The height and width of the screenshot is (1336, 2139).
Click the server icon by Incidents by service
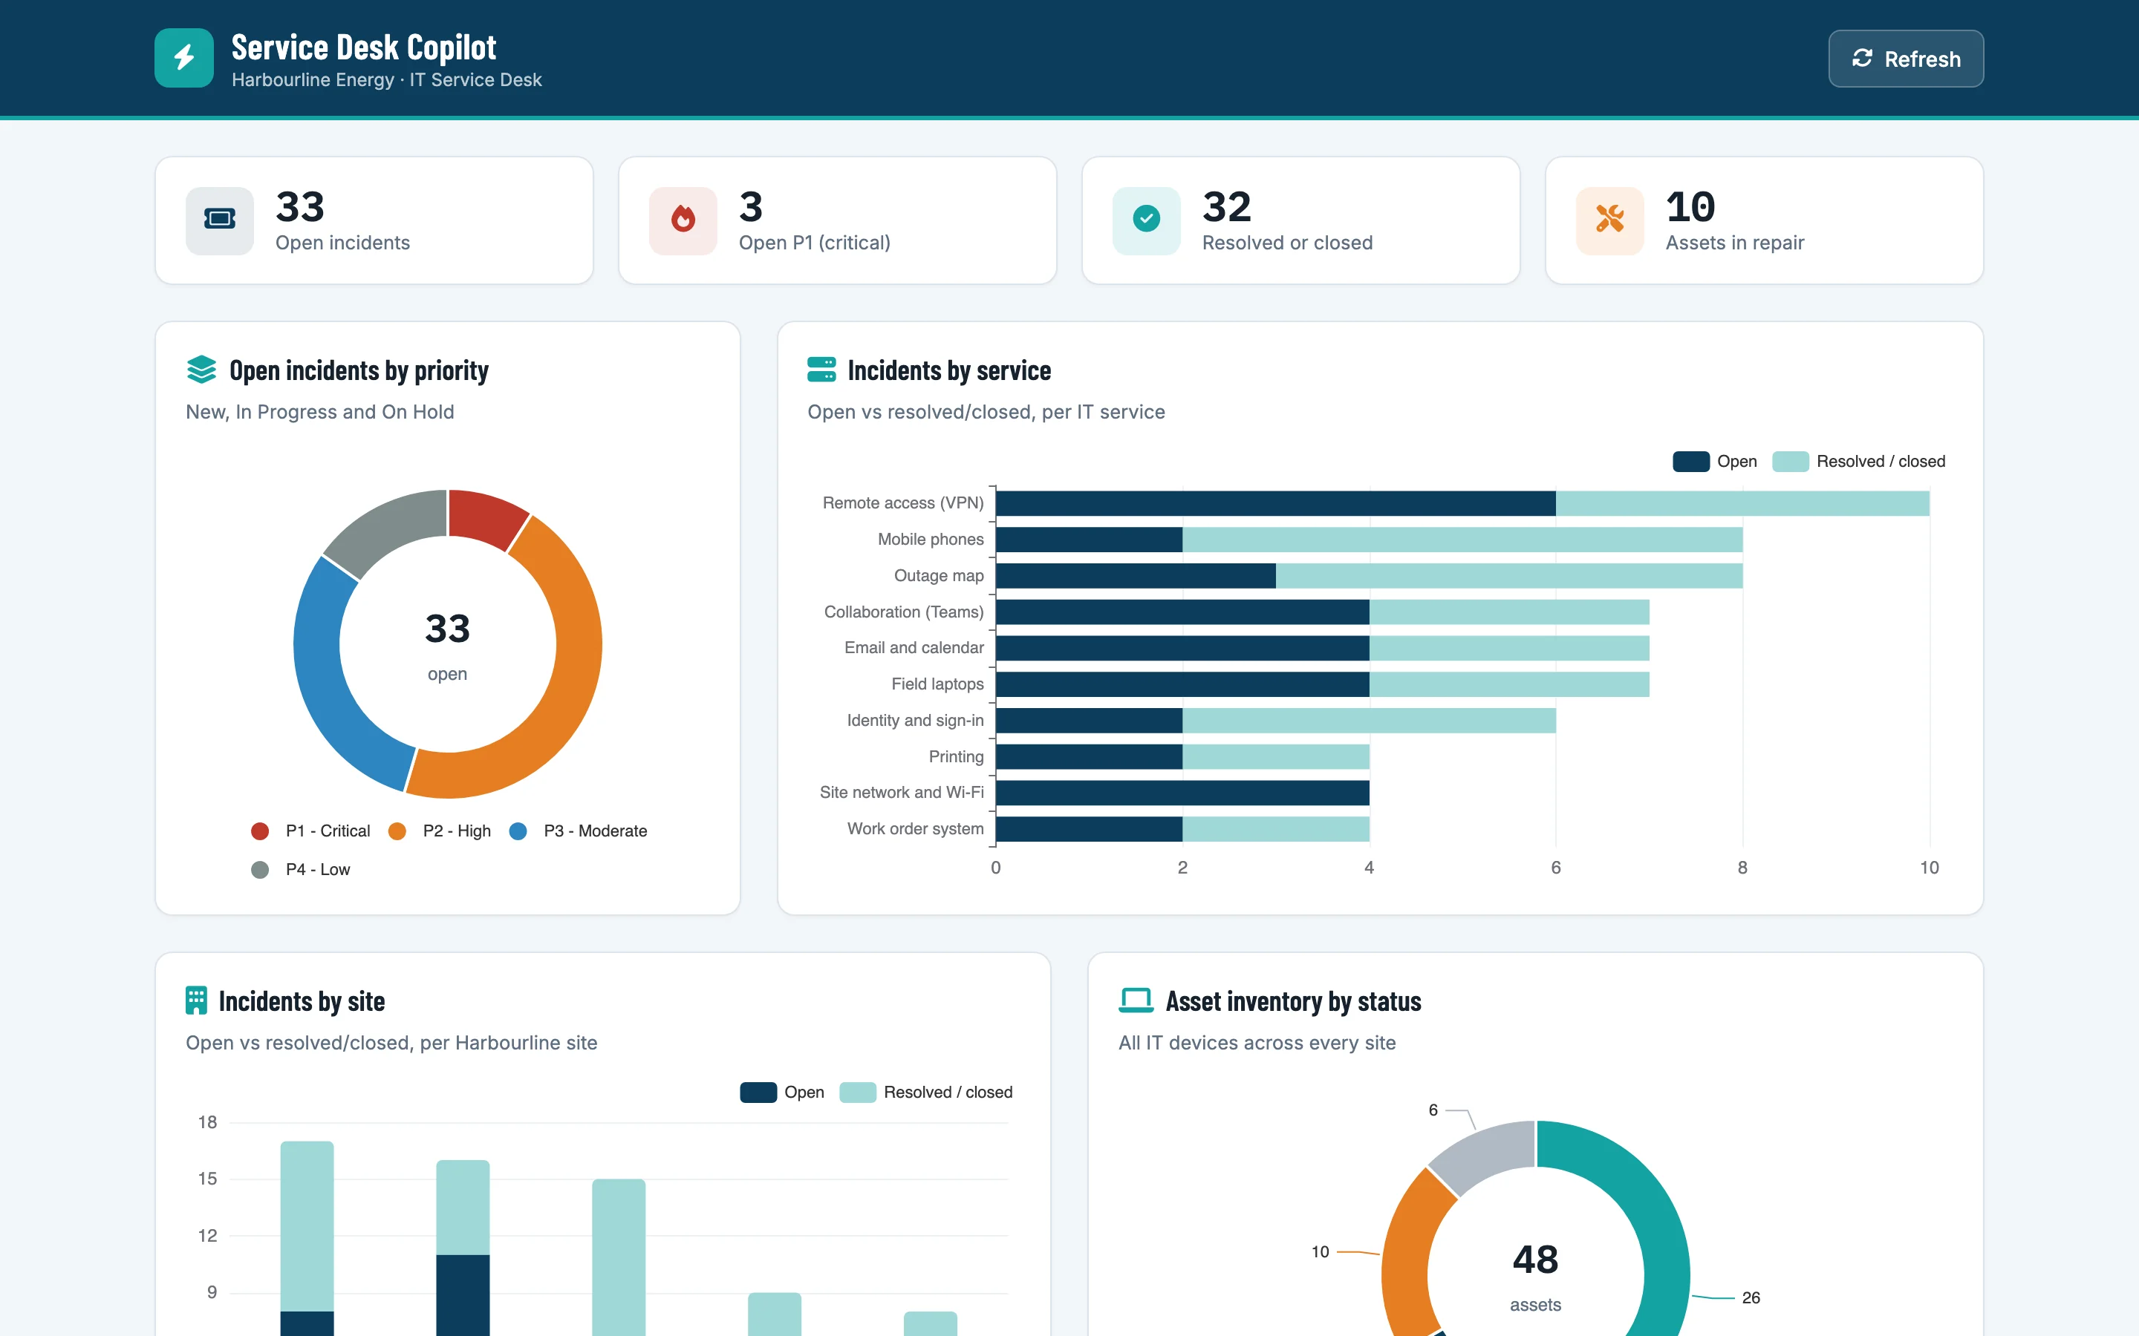tap(821, 370)
